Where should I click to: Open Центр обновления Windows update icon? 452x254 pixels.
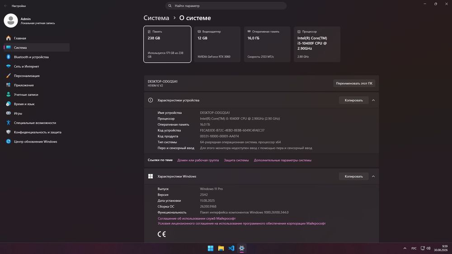[x=8, y=141]
